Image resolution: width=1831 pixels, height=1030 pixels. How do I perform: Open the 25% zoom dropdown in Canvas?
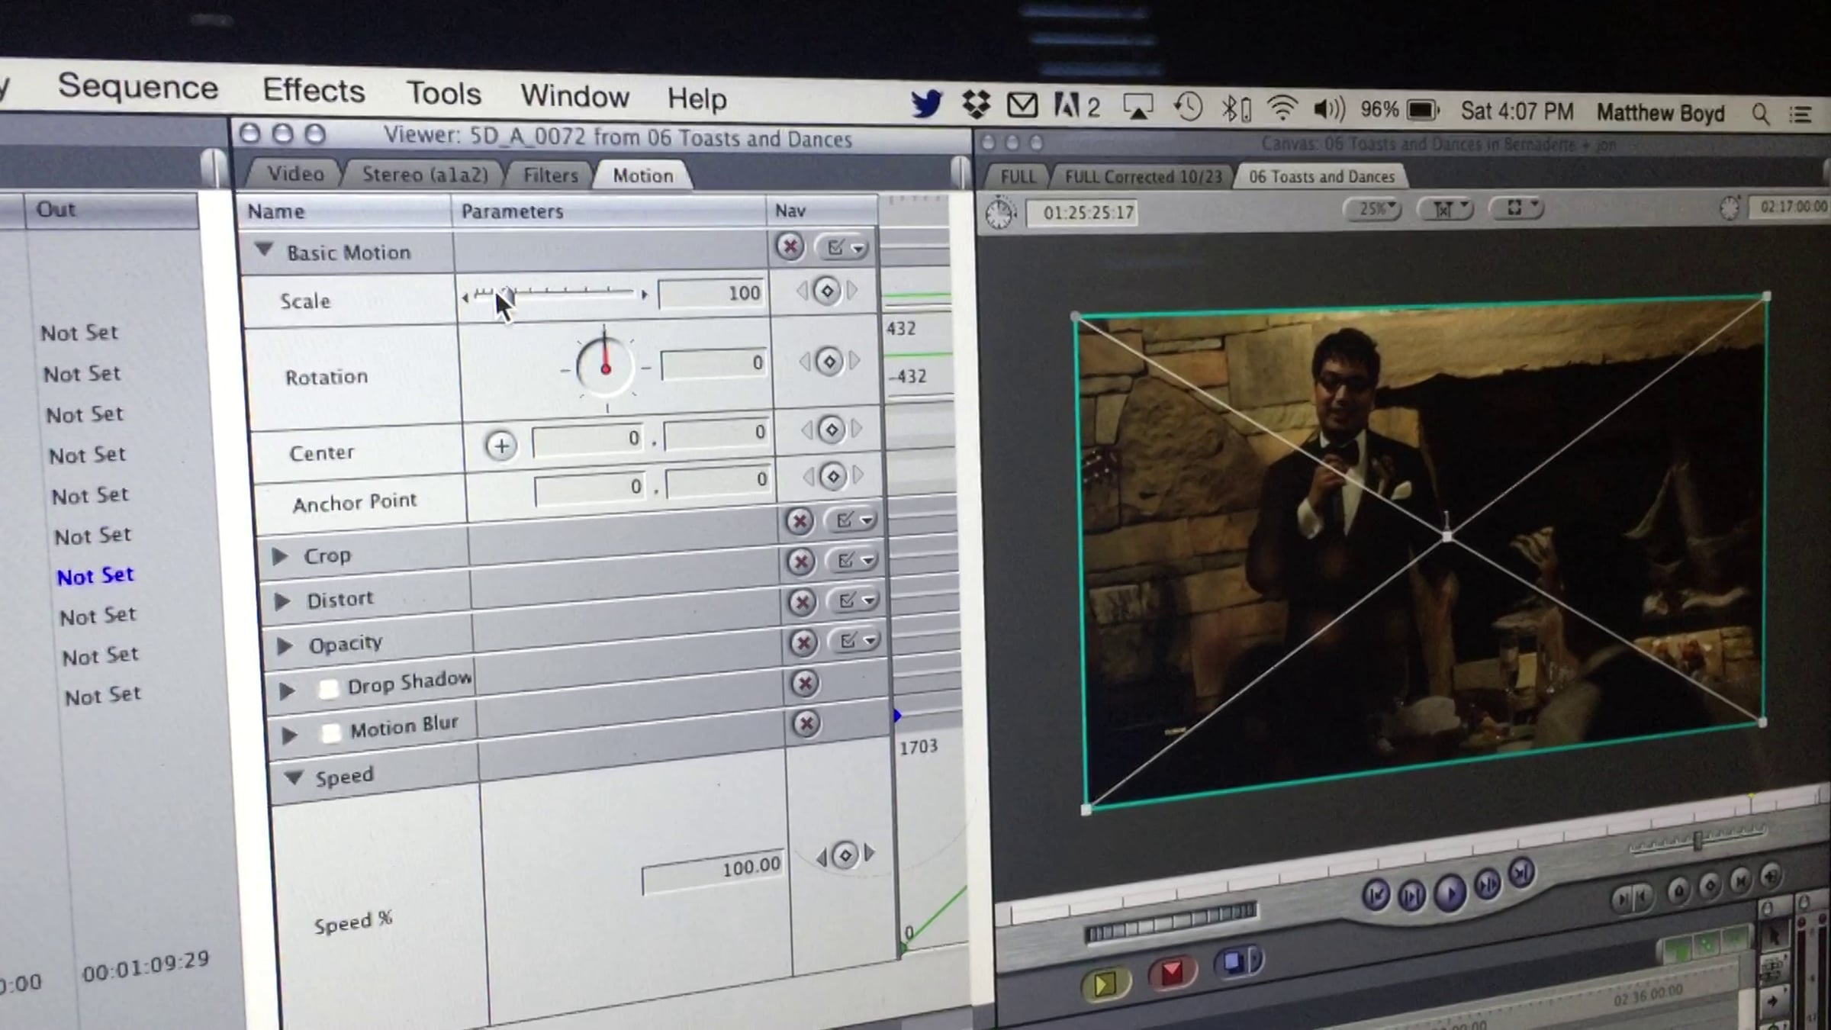pyautogui.click(x=1374, y=208)
